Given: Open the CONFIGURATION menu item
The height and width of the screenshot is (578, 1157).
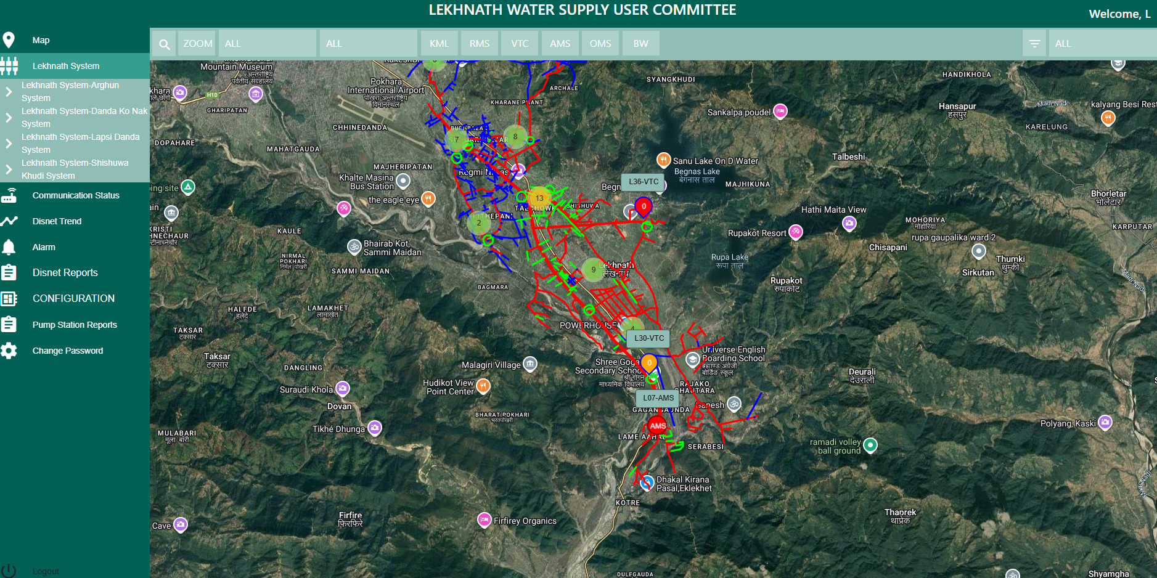Looking at the screenshot, I should click(x=73, y=298).
